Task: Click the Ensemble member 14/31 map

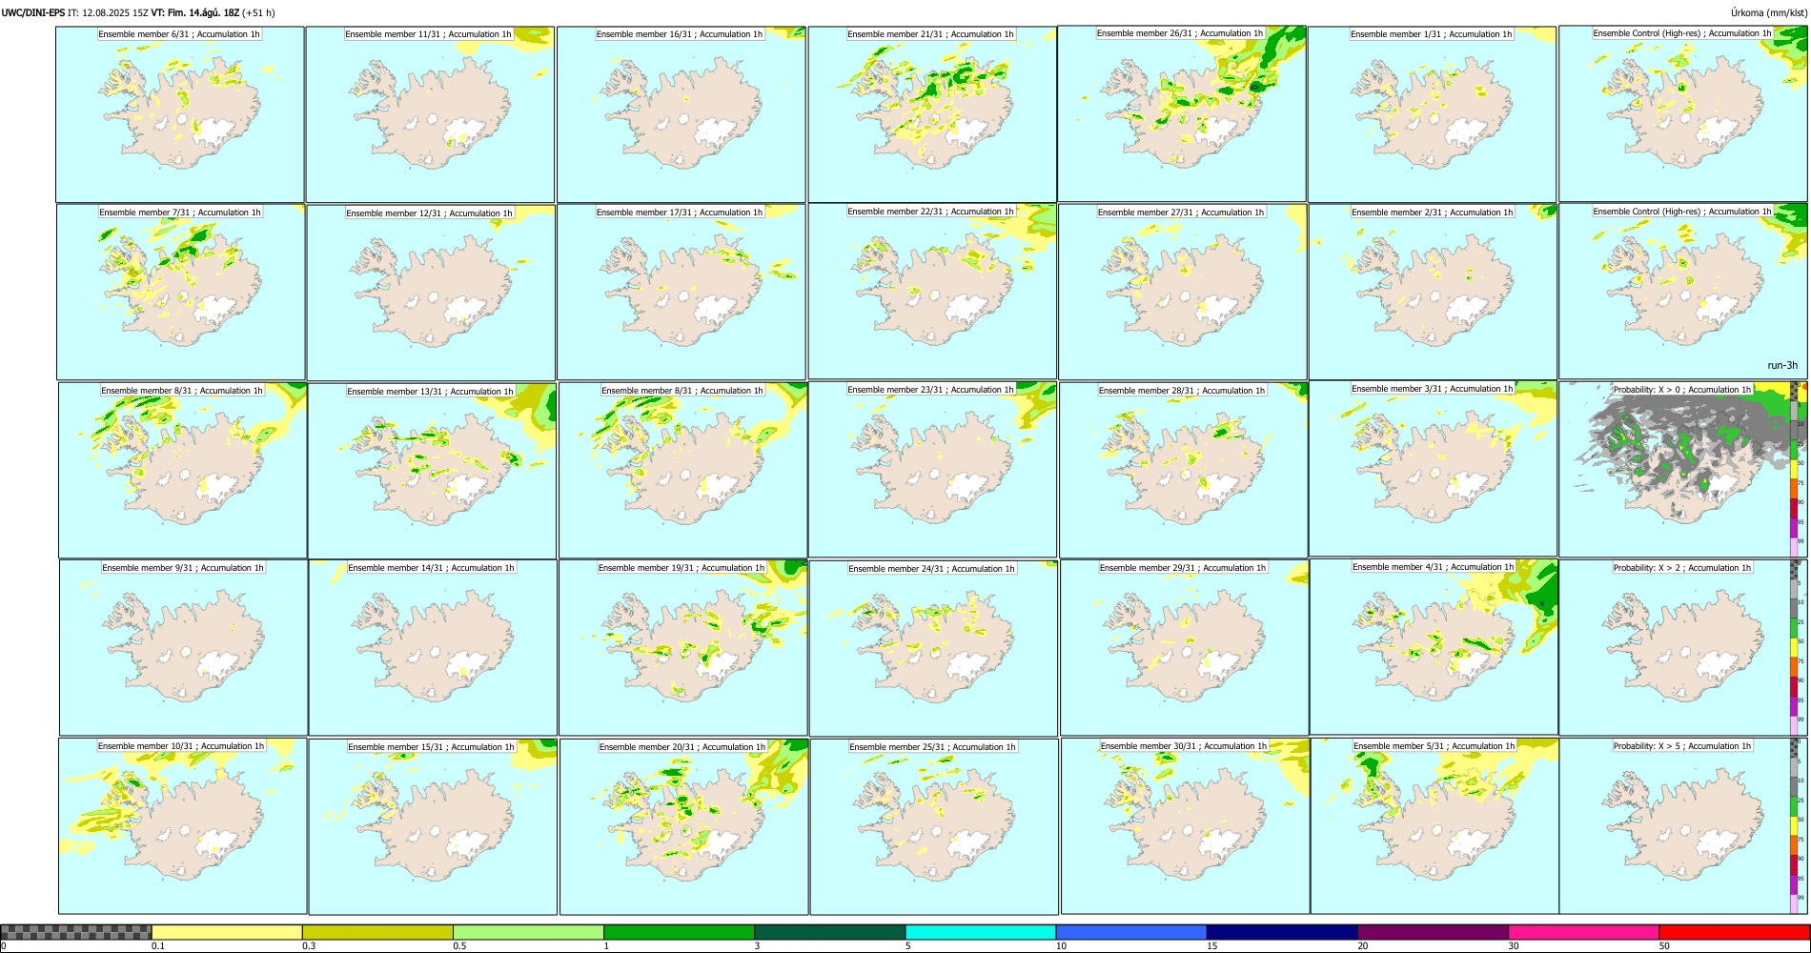Action: tap(433, 647)
